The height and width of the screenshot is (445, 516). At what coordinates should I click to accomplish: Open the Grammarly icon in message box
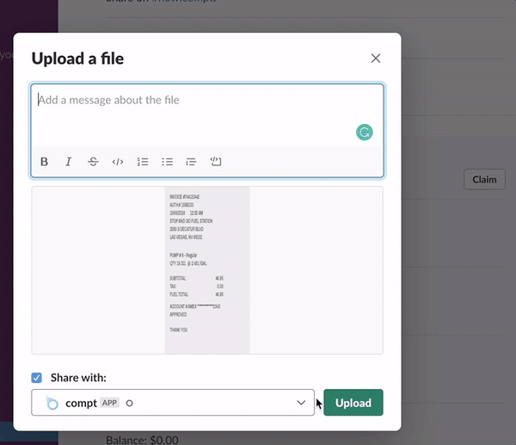(365, 133)
